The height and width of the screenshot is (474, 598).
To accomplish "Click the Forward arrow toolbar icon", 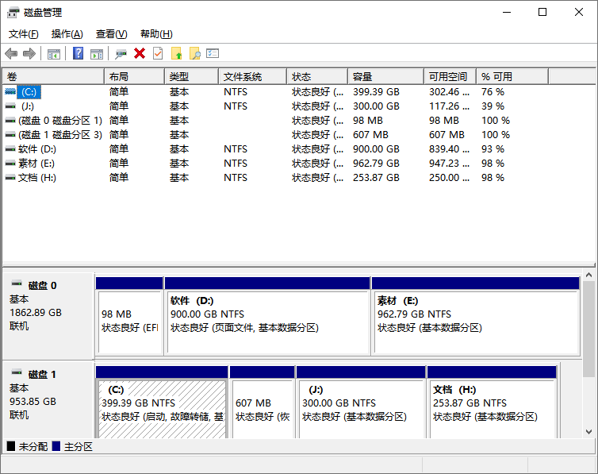I will pyautogui.click(x=29, y=54).
